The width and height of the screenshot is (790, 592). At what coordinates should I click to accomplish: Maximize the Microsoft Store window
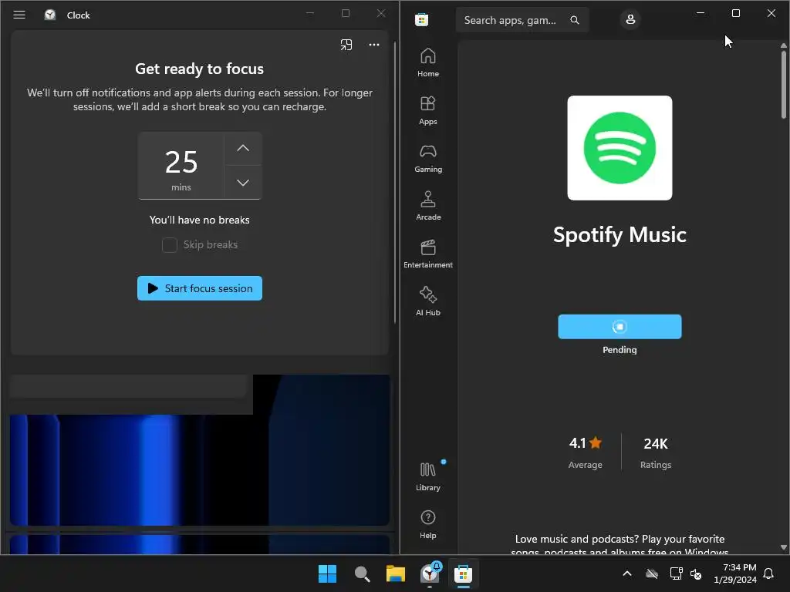tap(735, 13)
